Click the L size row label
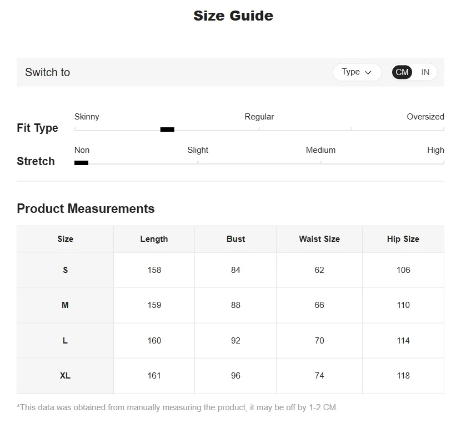This screenshot has width=456, height=433. click(x=65, y=341)
